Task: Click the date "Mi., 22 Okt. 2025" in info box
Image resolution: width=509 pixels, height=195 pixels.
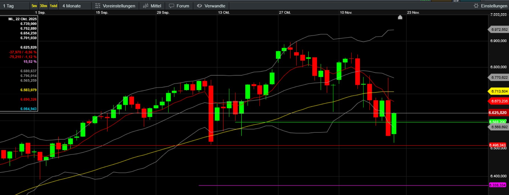Action: point(23,19)
